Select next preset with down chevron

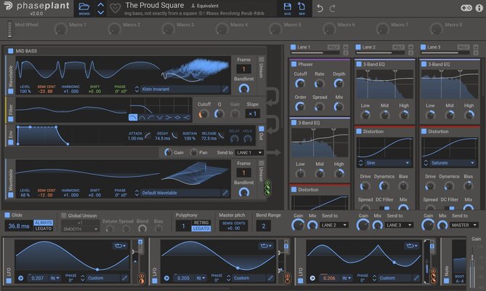click(100, 12)
